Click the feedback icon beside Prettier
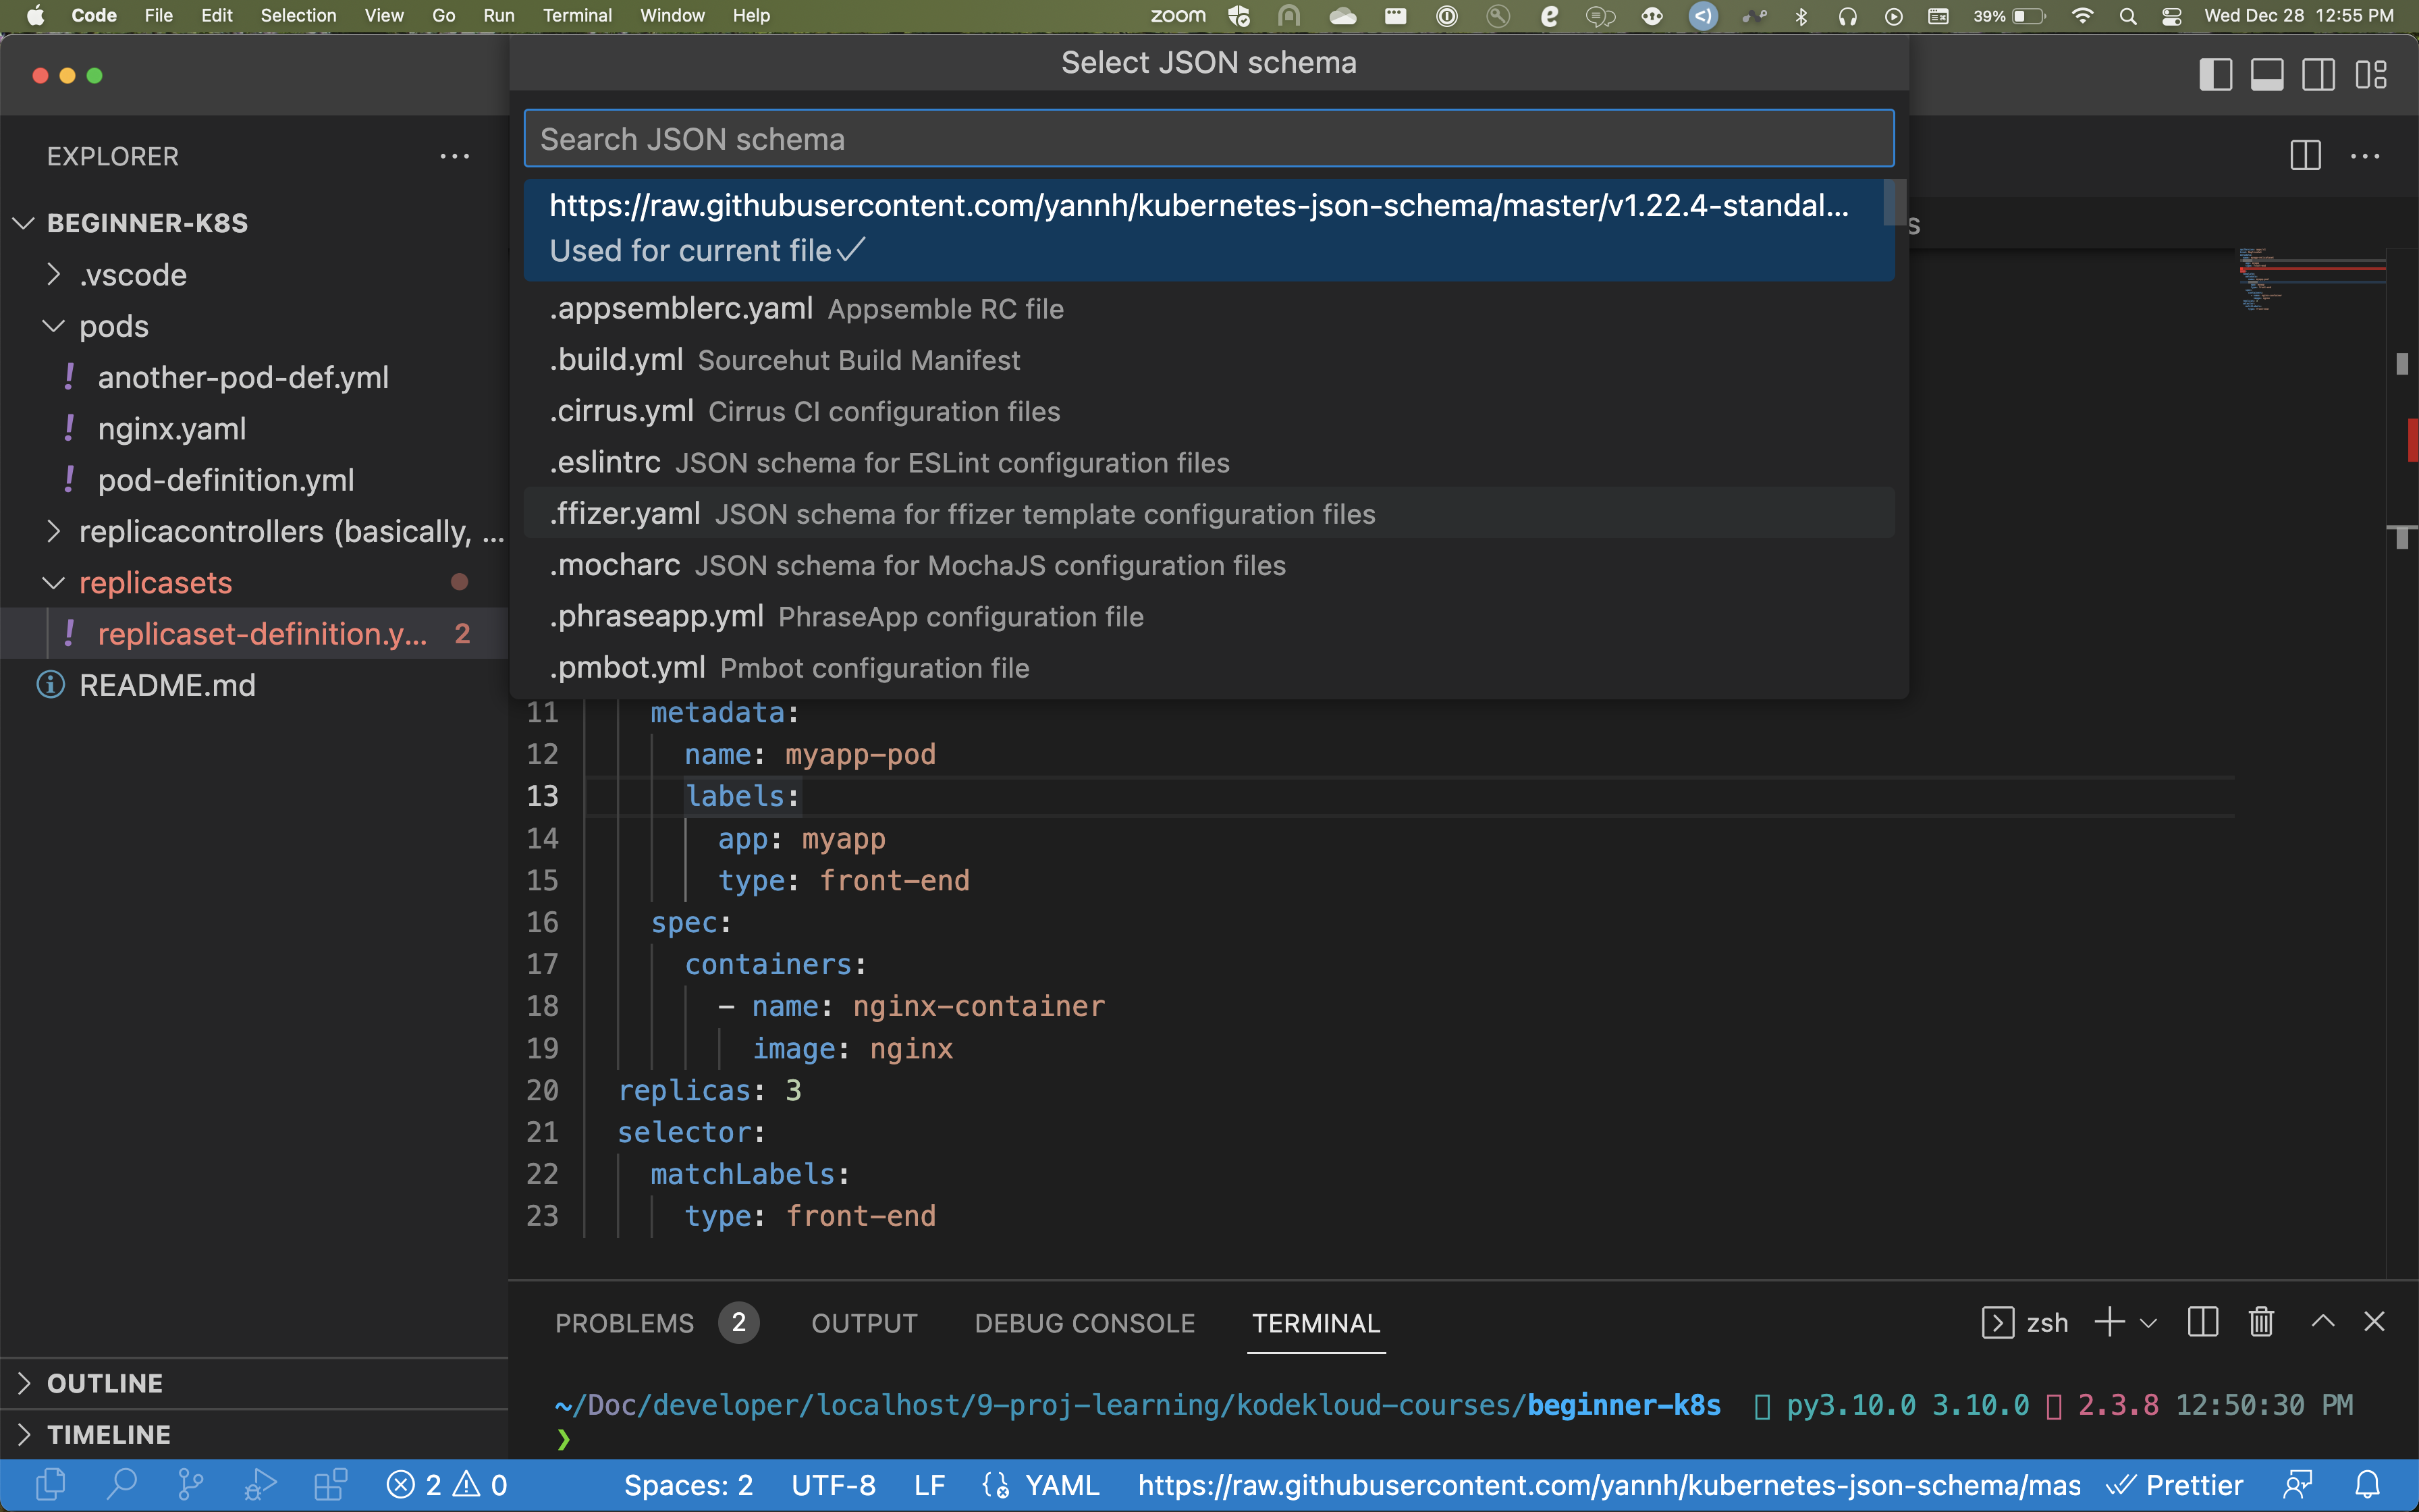 tap(2298, 1485)
